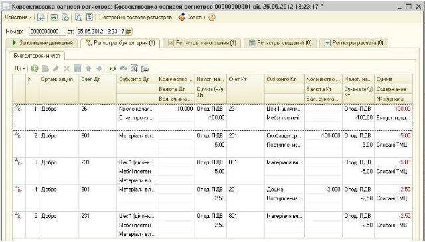Click the green plus Add row icon
Image resolution: width=425 pixels, height=242 pixels.
pyautogui.click(x=34, y=68)
